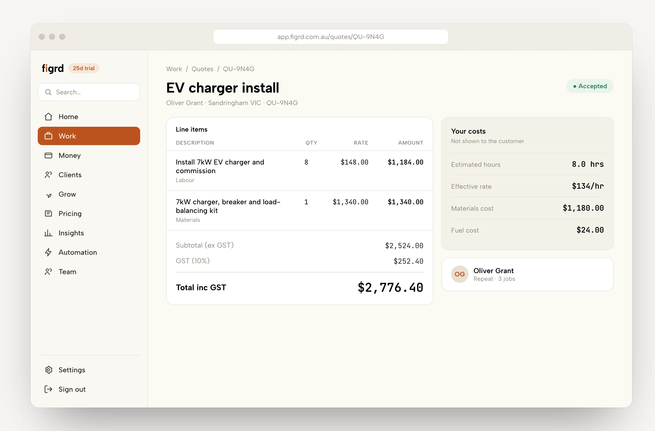This screenshot has width=655, height=431.
Task: Click the $1,340.00 rate cell
Action: tap(350, 202)
